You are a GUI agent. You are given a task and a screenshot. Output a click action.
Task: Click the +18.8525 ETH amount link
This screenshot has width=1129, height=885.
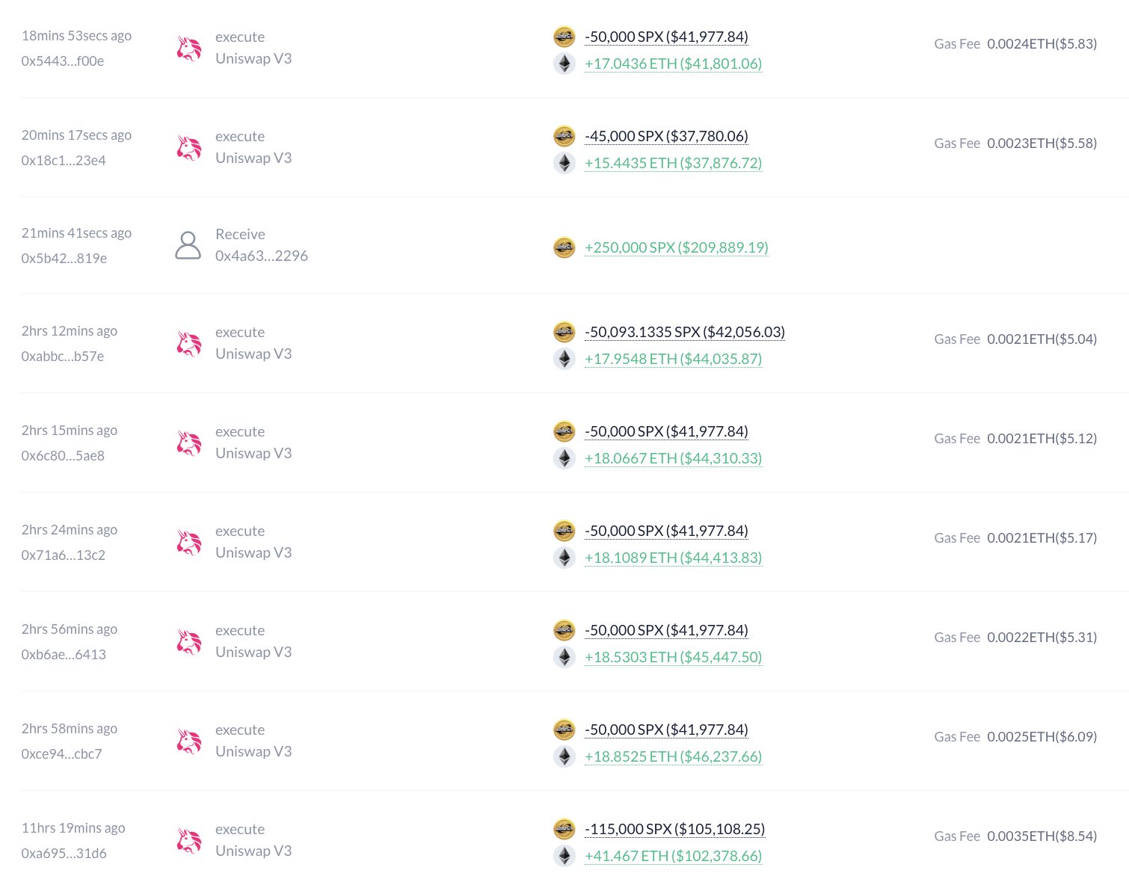click(x=672, y=756)
